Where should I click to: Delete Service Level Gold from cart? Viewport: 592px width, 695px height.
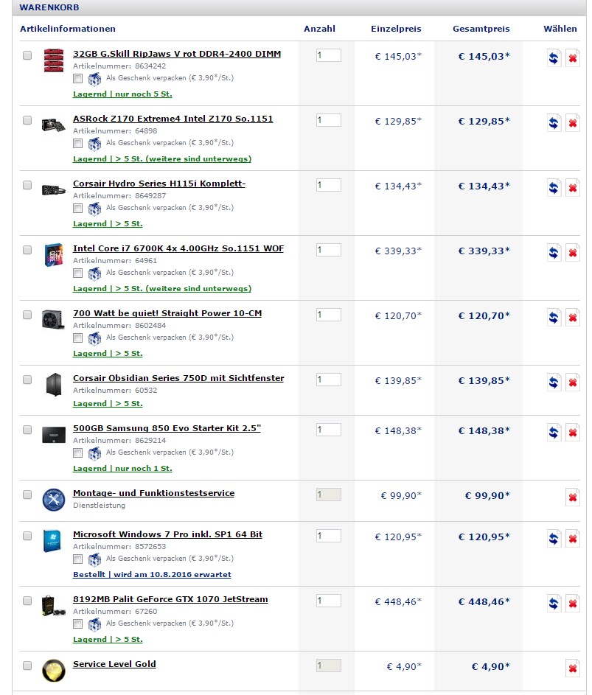coord(573,668)
